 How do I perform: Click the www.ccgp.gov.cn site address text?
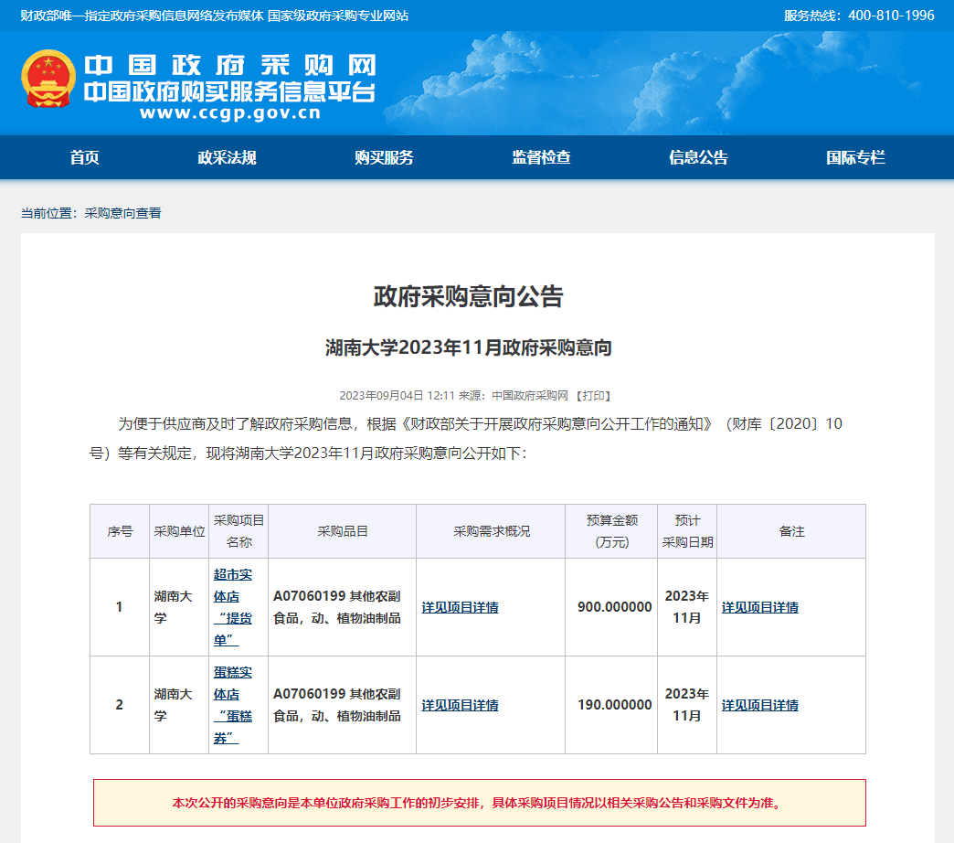click(230, 112)
